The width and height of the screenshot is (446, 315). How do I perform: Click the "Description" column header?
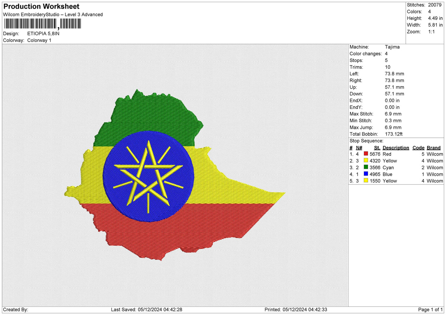[x=396, y=147]
